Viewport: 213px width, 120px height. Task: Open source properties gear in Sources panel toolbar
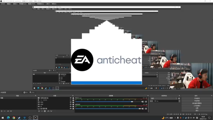pyautogui.click(x=45, y=111)
